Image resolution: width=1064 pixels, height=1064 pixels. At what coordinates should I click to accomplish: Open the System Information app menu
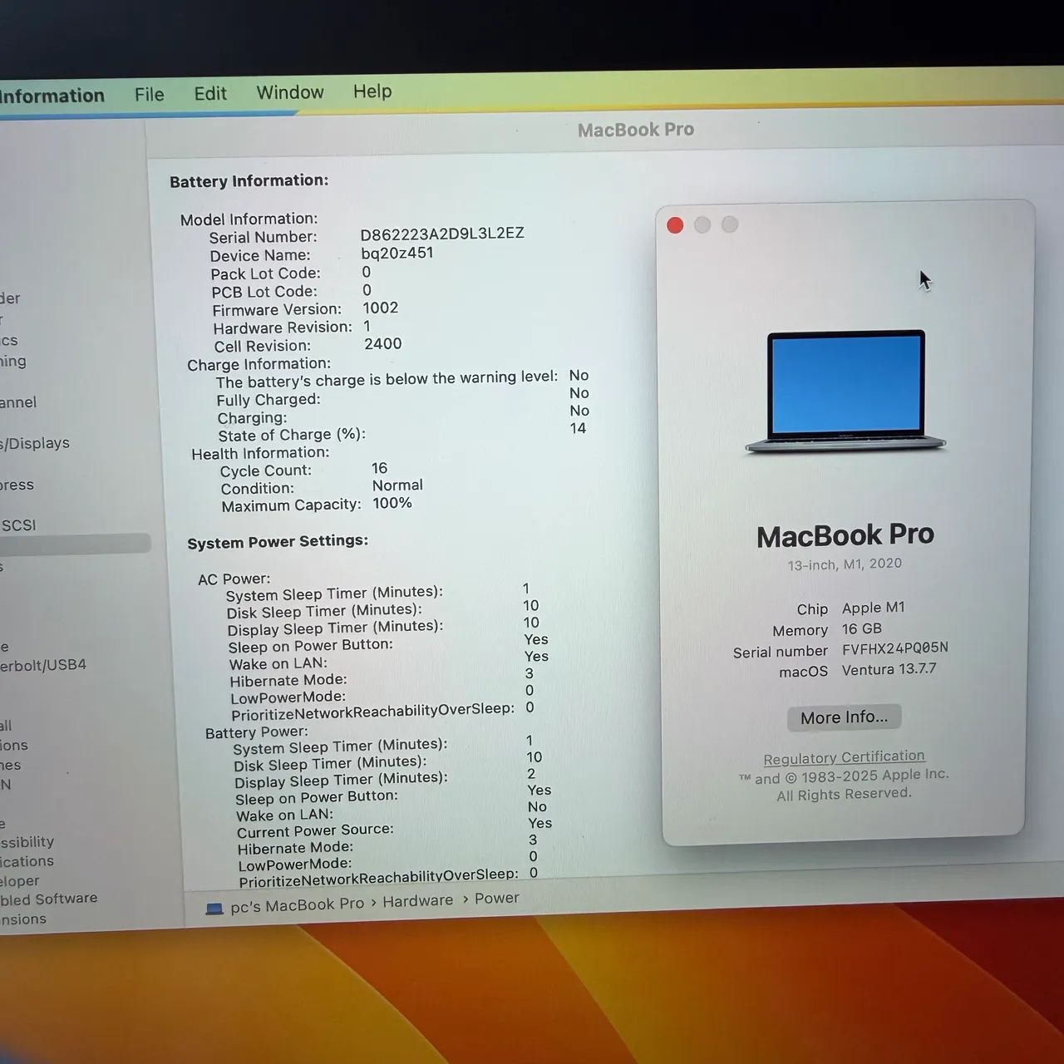click(52, 96)
